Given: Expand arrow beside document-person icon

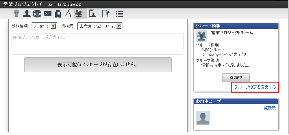Looking at the screenshot, I should point(98,14).
